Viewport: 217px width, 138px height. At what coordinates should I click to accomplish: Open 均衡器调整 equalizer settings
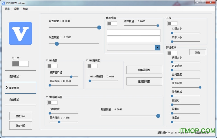click(144, 70)
